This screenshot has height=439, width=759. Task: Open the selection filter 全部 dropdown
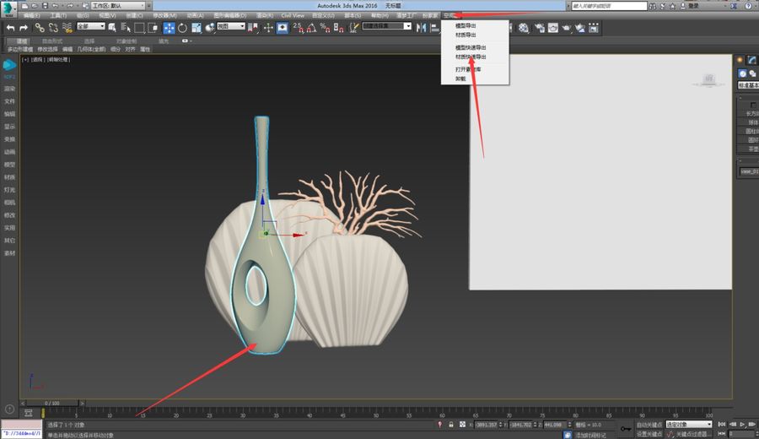point(91,26)
